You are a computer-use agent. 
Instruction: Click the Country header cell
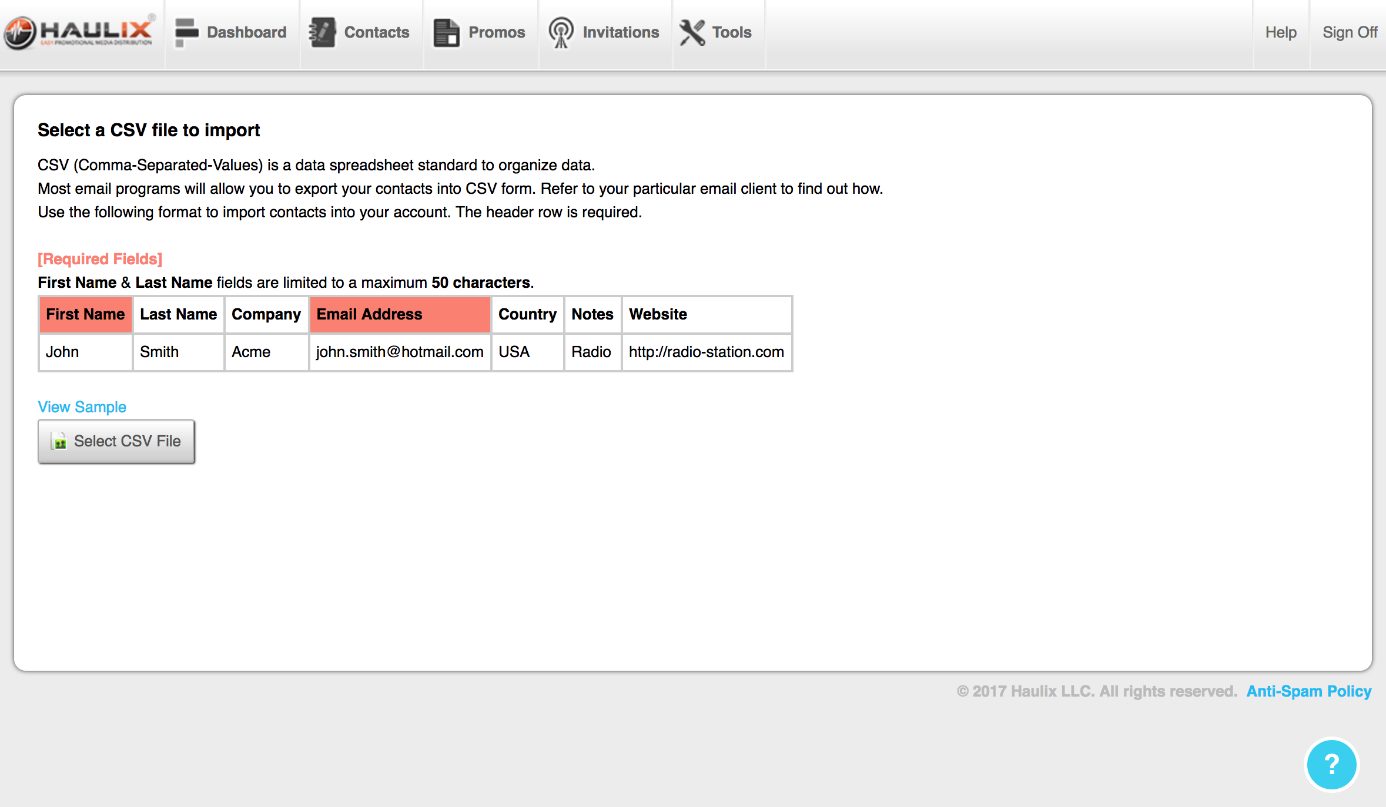[x=527, y=314]
